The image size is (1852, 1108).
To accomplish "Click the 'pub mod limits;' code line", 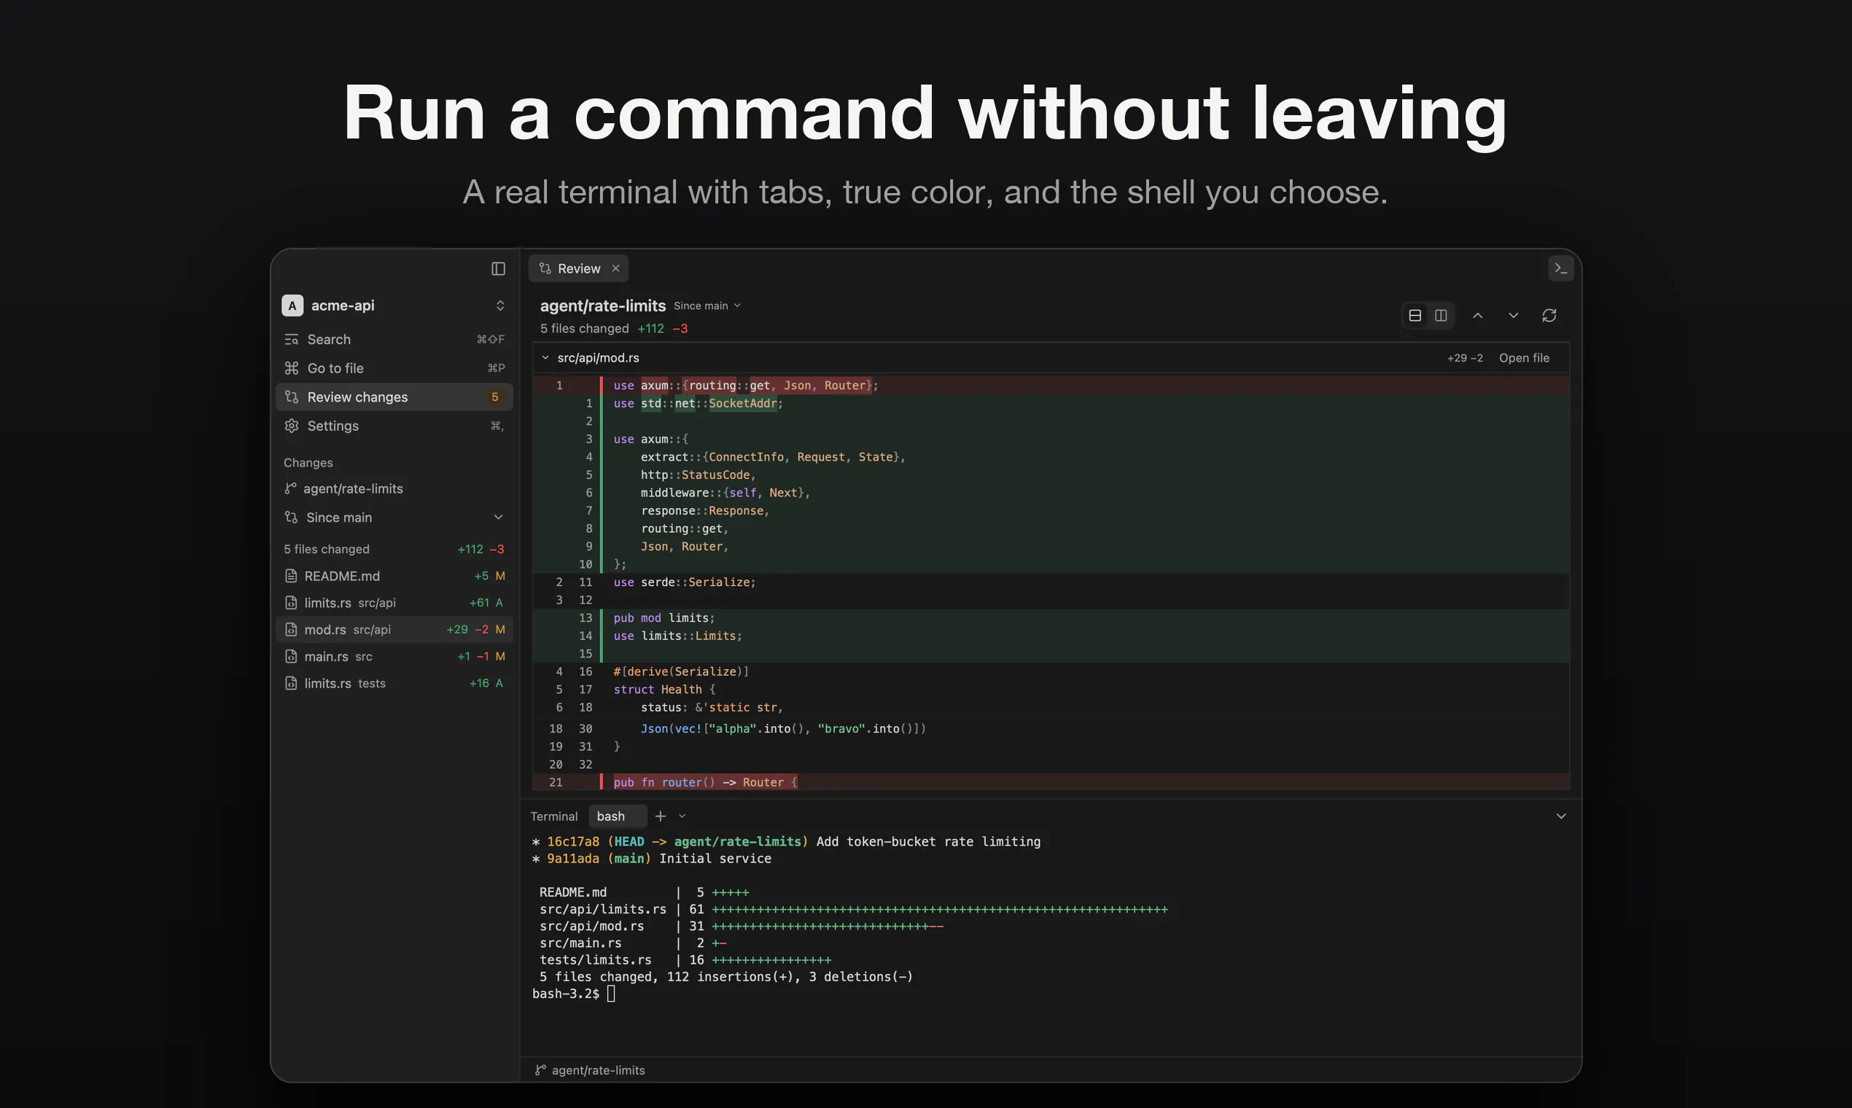I will tap(664, 618).
